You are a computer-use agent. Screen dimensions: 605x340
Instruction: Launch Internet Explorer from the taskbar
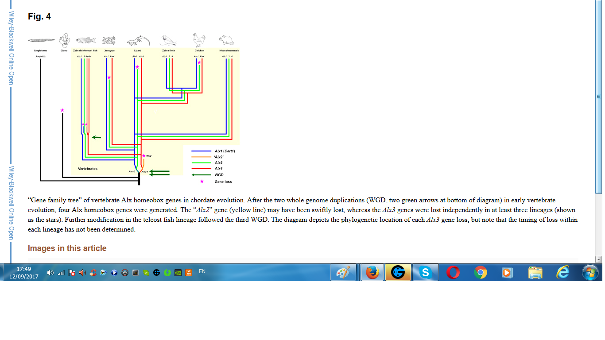coord(562,273)
